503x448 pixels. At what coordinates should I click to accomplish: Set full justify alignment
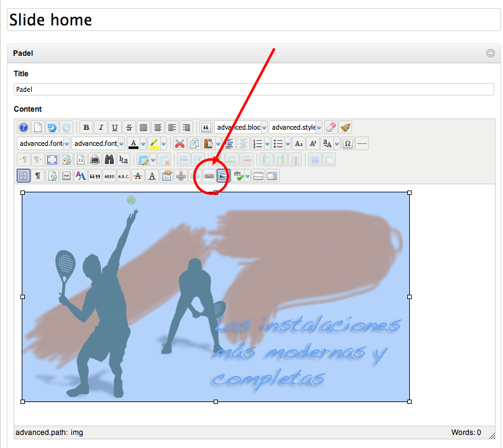[x=143, y=128]
